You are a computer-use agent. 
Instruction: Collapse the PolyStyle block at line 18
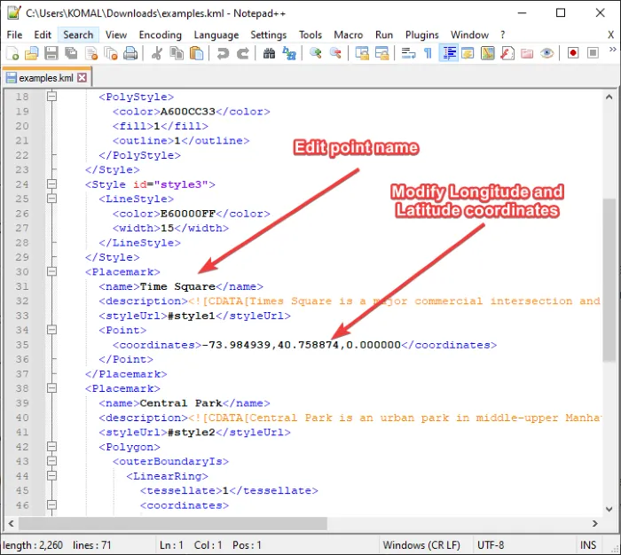point(51,97)
